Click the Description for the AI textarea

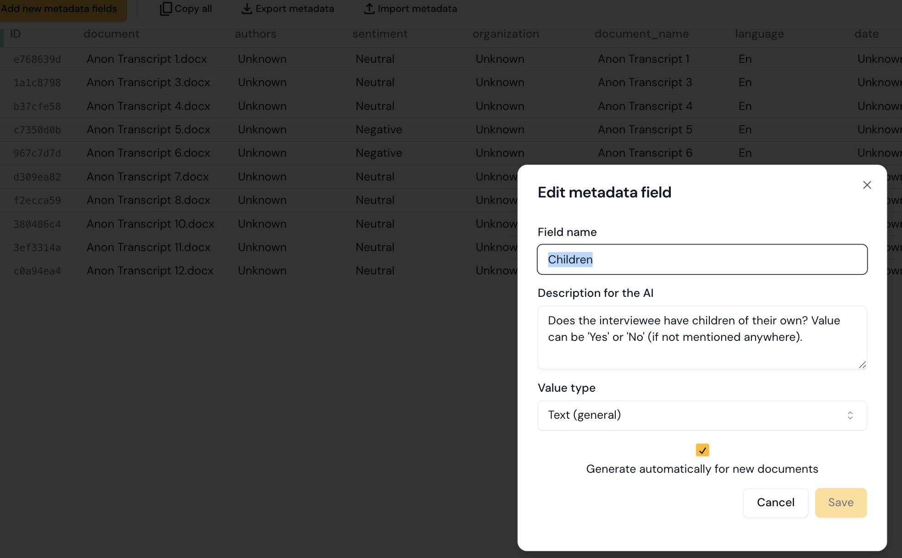[x=702, y=337]
